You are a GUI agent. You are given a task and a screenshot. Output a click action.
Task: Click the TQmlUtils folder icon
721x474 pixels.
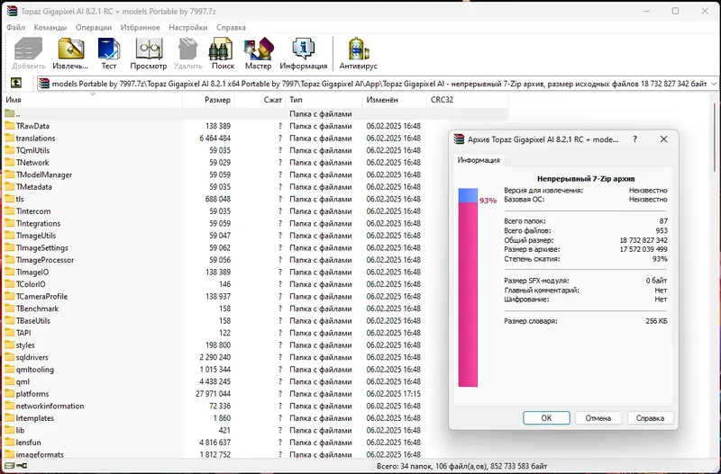(9, 150)
